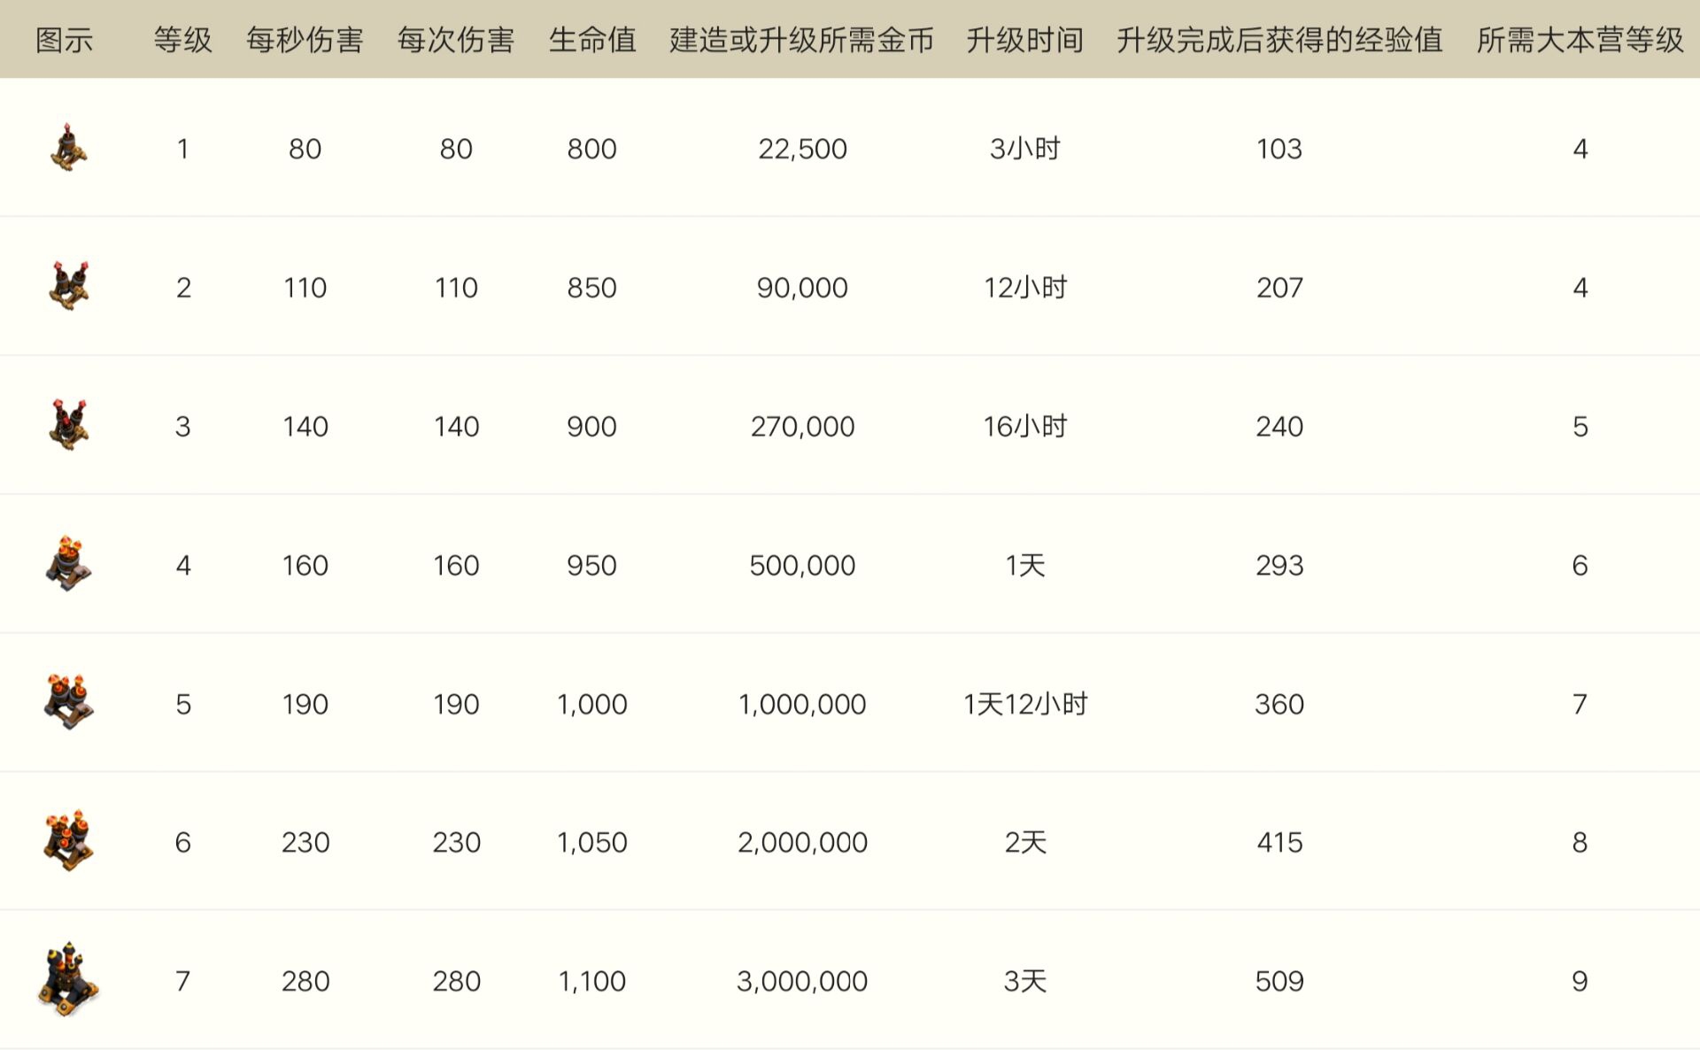Viewport: 1700px width, 1050px height.
Task: Select the gold cost 270,000 cell
Action: (802, 427)
